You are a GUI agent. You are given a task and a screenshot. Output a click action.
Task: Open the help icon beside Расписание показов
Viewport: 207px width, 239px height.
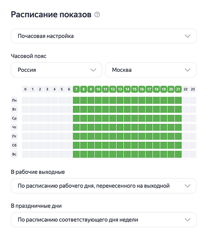tap(97, 15)
